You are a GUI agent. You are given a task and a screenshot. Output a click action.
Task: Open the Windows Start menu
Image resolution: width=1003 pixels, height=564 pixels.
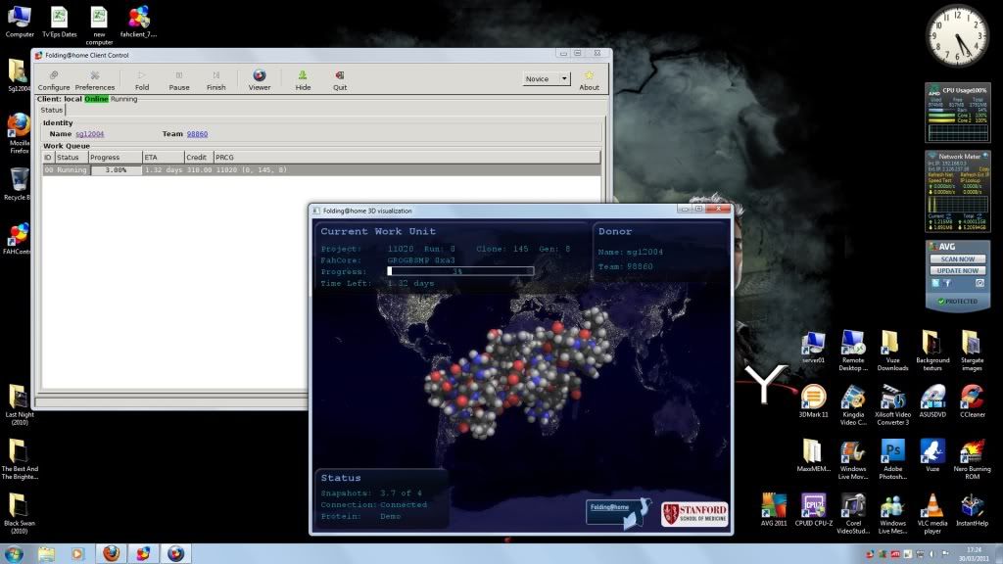pyautogui.click(x=14, y=553)
